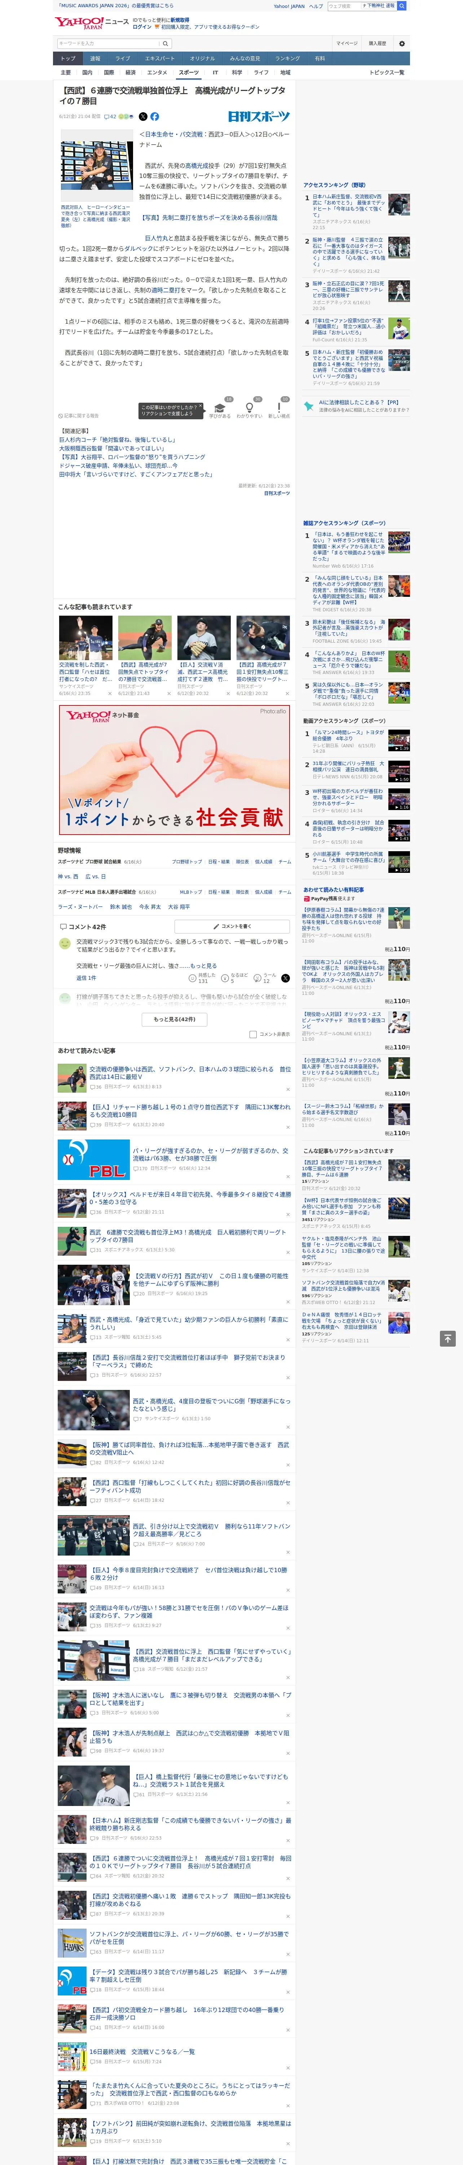Select the ランキング navigation tab
Viewport: 463px width, 2165px height.
[x=287, y=59]
